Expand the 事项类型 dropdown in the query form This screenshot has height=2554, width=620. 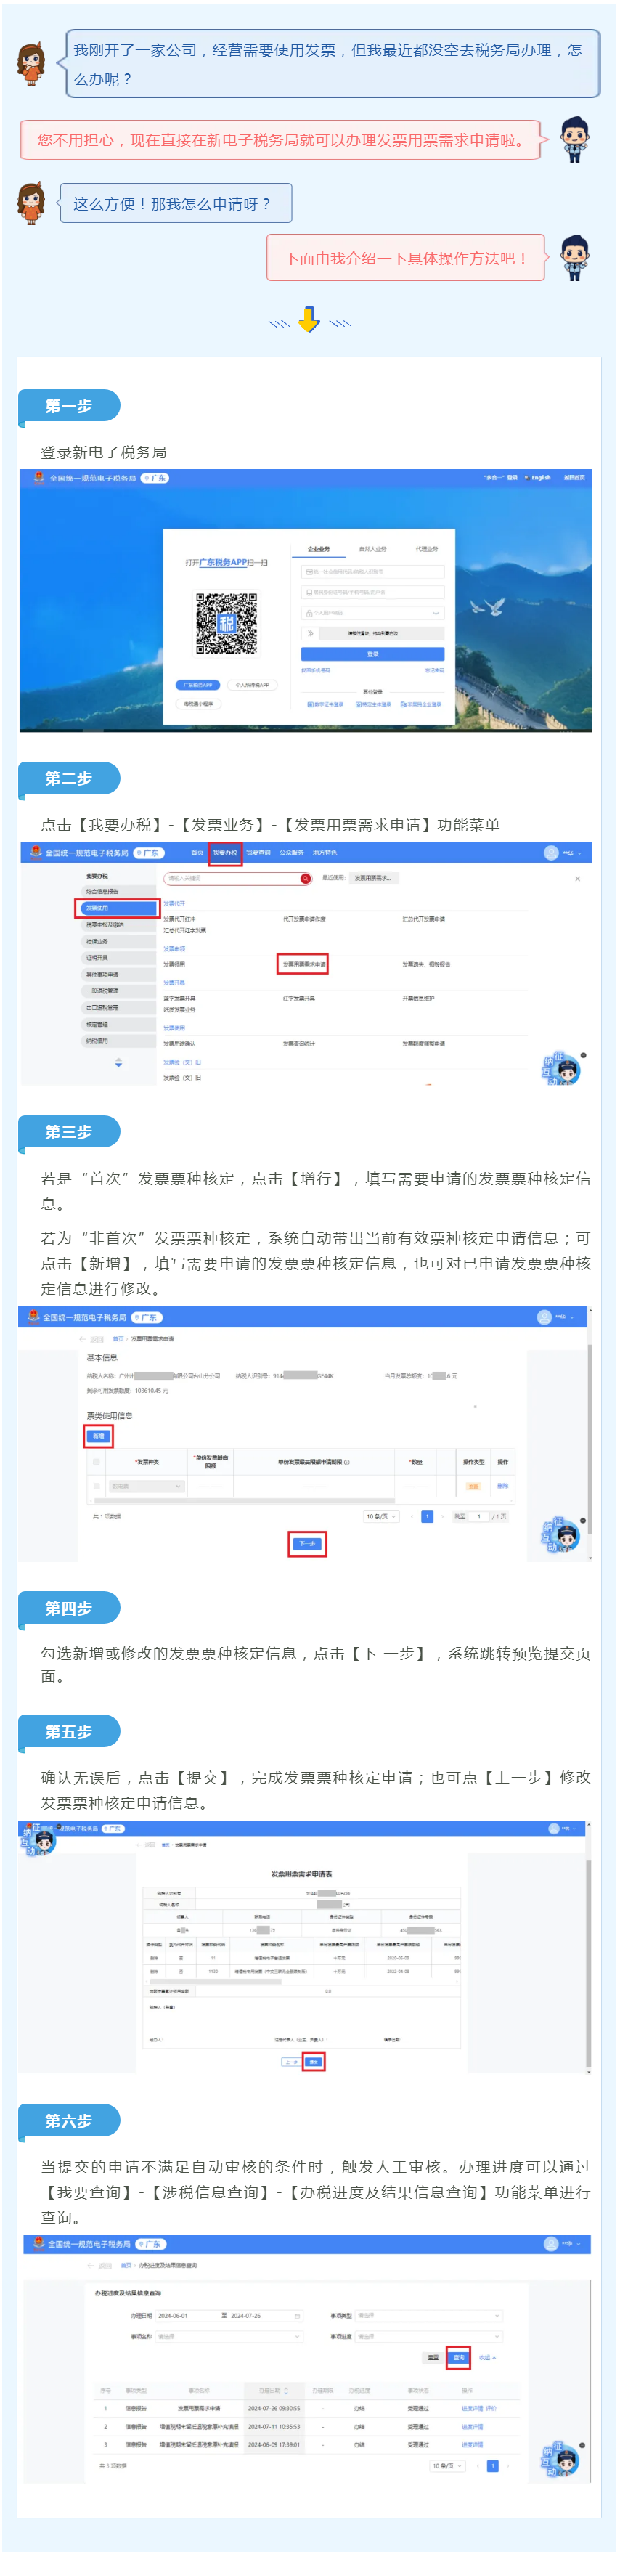pos(428,2315)
